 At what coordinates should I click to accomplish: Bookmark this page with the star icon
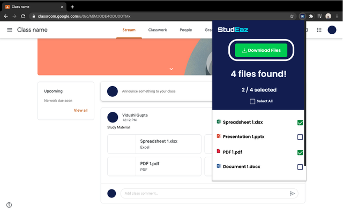292,17
